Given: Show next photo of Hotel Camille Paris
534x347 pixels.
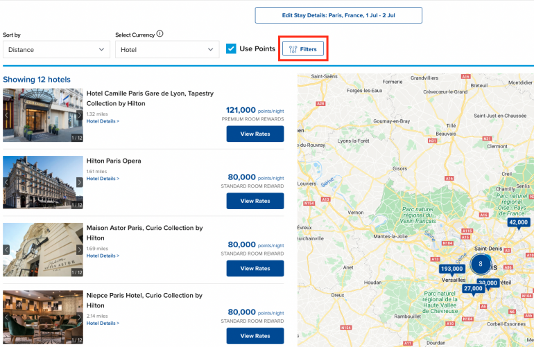Looking at the screenshot, I should click(79, 115).
